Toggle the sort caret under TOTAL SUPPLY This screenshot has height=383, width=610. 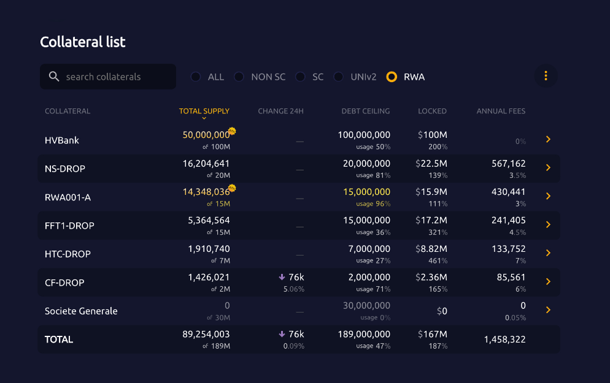(x=204, y=118)
